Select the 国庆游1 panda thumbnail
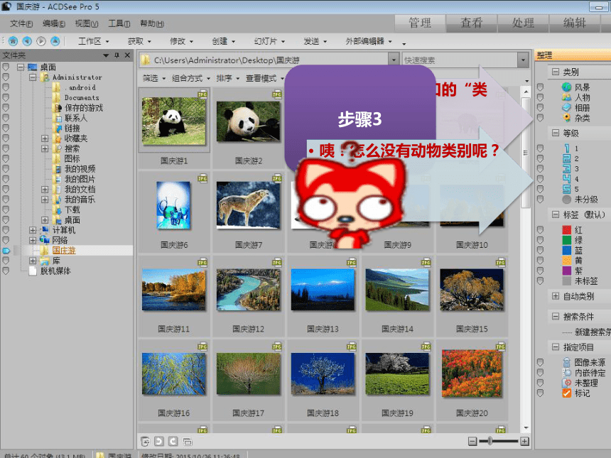Viewport: 611px width, 458px height. 174,121
